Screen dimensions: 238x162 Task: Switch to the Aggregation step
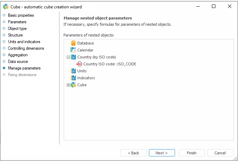tap(18, 55)
